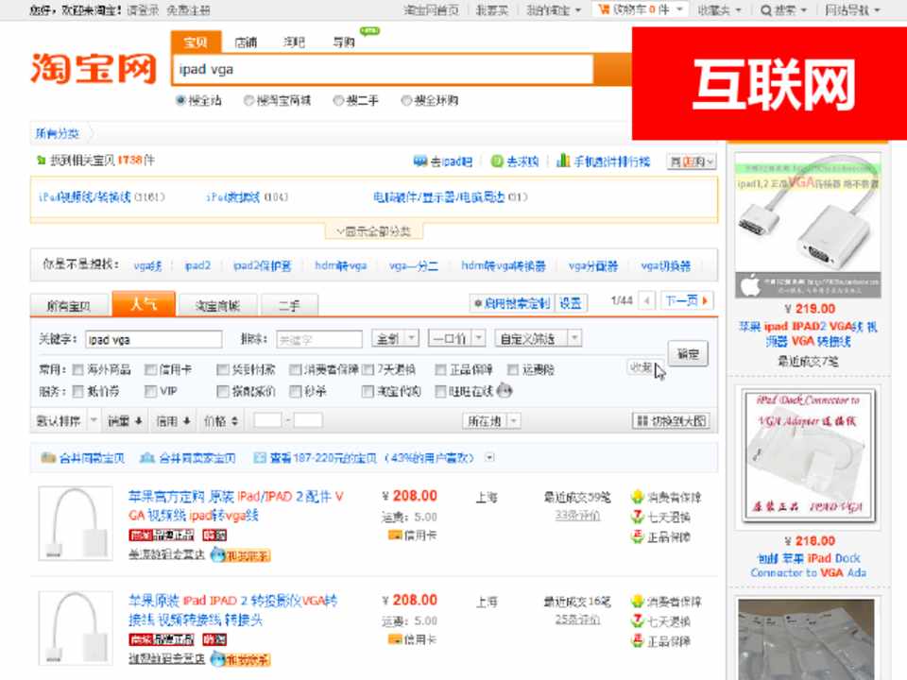Tick the 正品保障 checkbox
Viewport: 907px width, 680px height.
coord(440,369)
